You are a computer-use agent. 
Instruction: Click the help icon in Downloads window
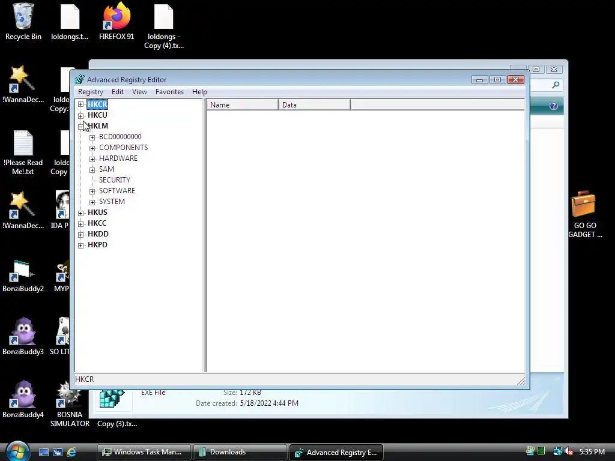[553, 106]
